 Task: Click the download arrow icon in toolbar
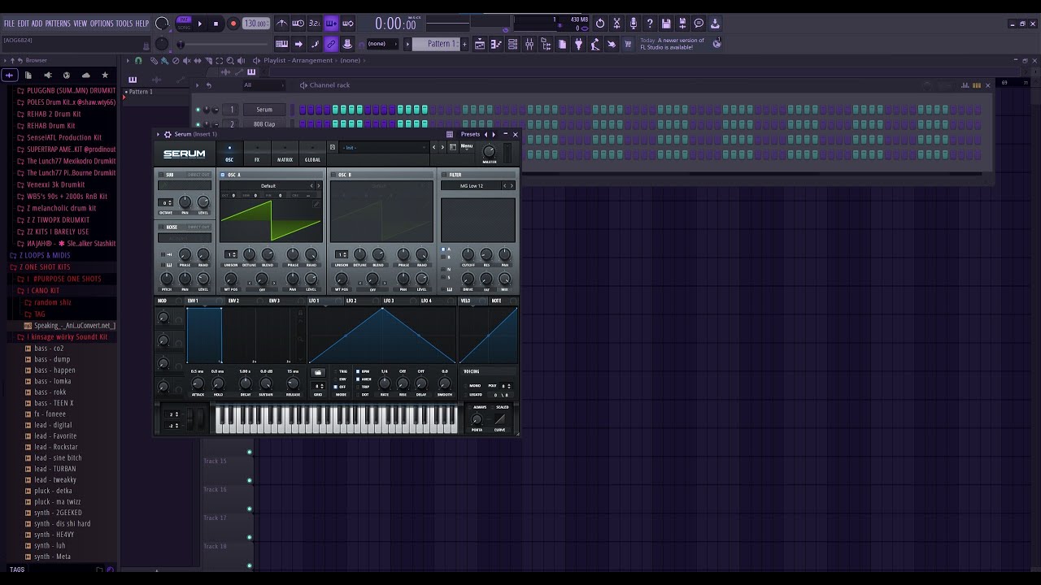pos(716,24)
